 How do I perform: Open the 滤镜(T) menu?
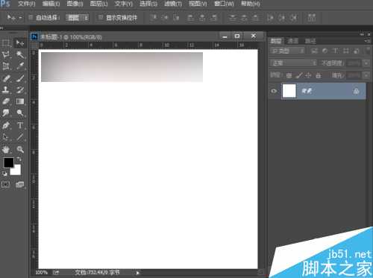point(173,4)
